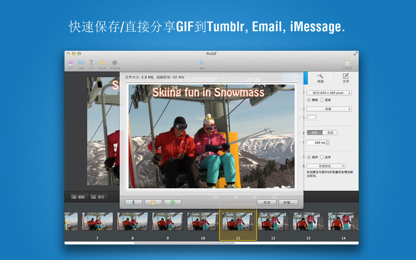Image resolution: width=416 pixels, height=260 pixels.
Task: Select the 竖版 (portrait) radio button
Action: pyautogui.click(x=322, y=100)
